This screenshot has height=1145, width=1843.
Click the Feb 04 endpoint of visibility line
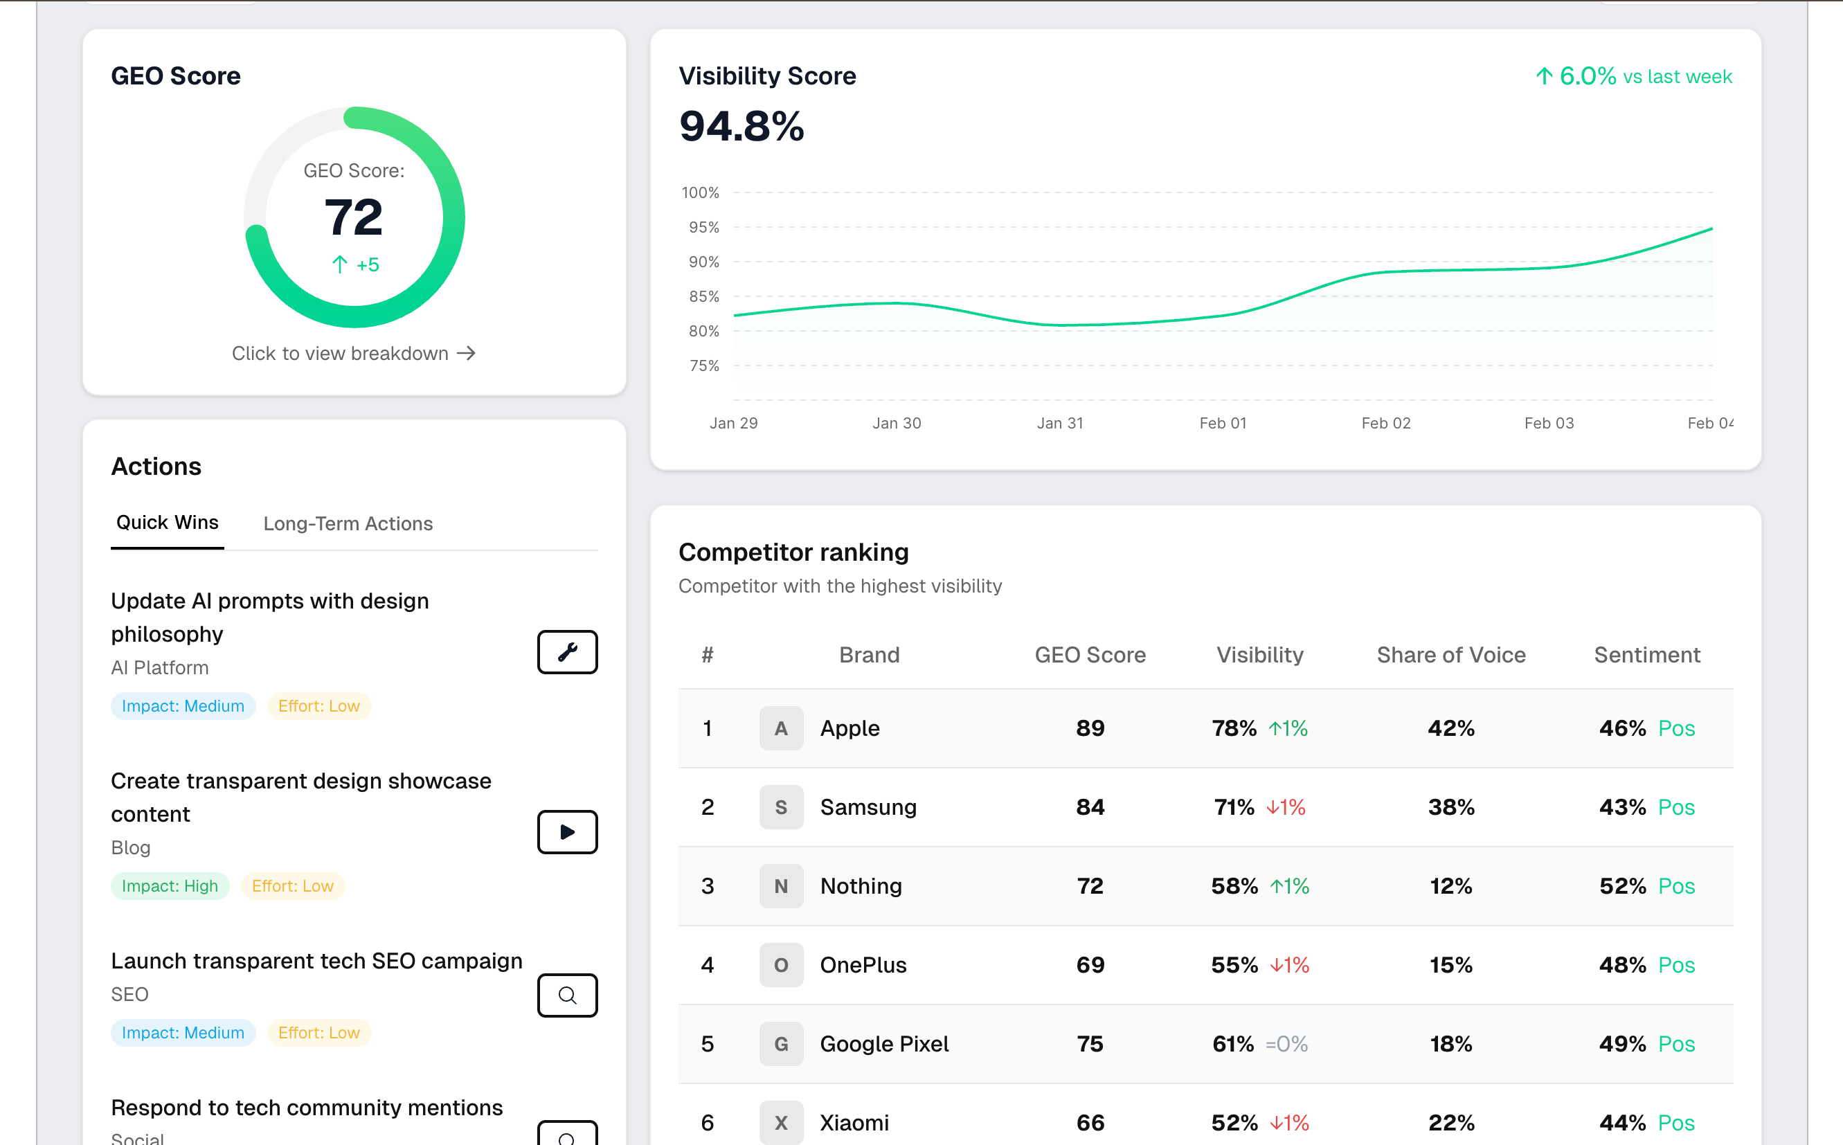point(1711,228)
